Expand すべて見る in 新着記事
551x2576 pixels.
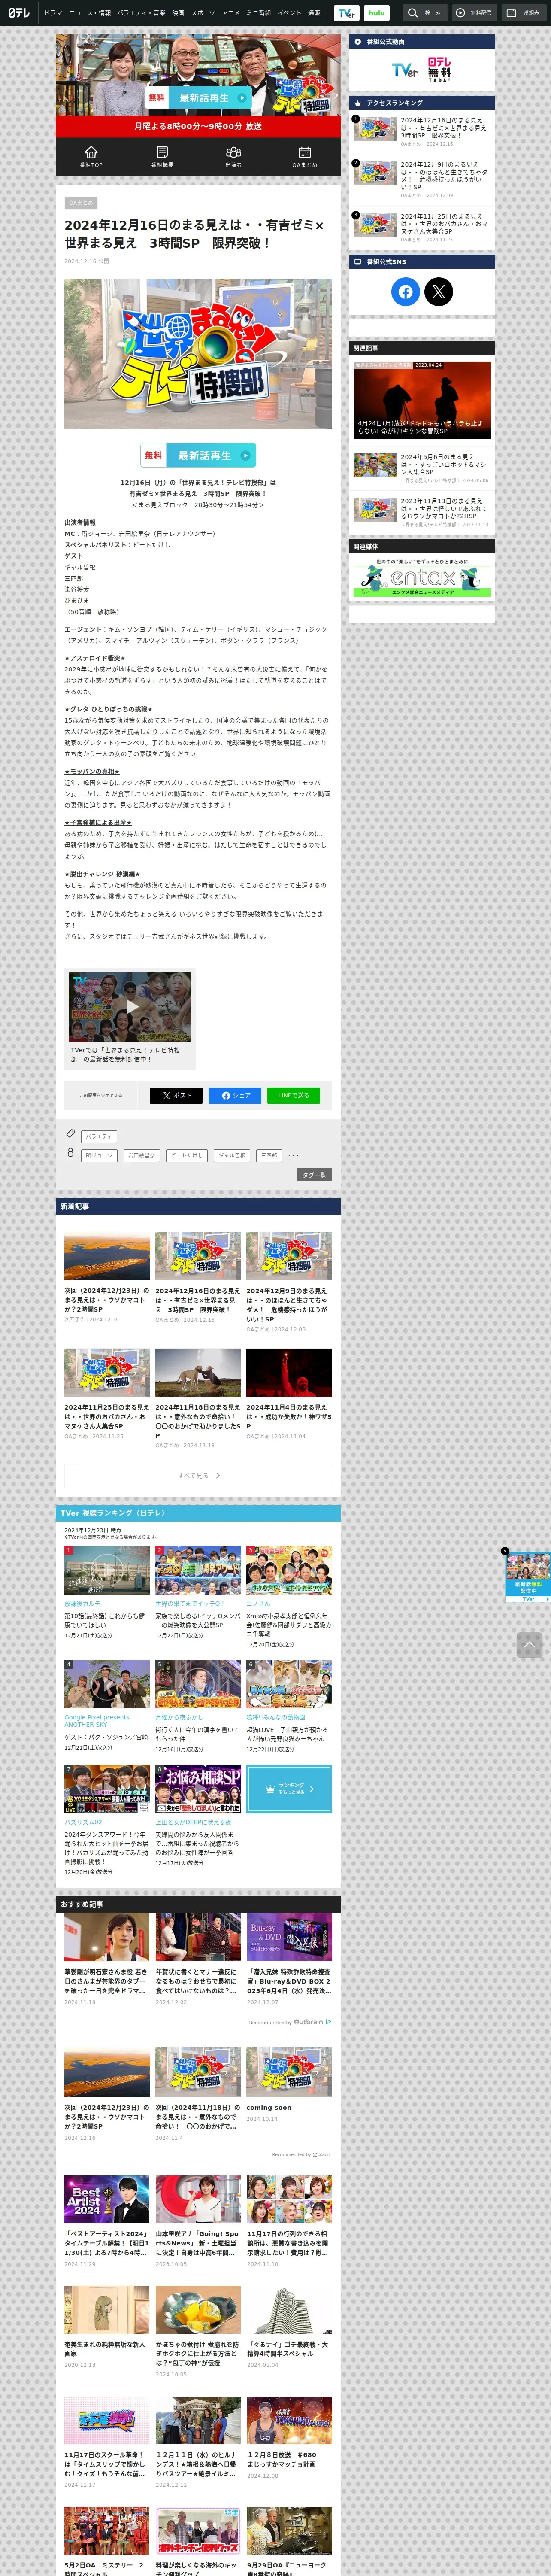[x=198, y=1475]
